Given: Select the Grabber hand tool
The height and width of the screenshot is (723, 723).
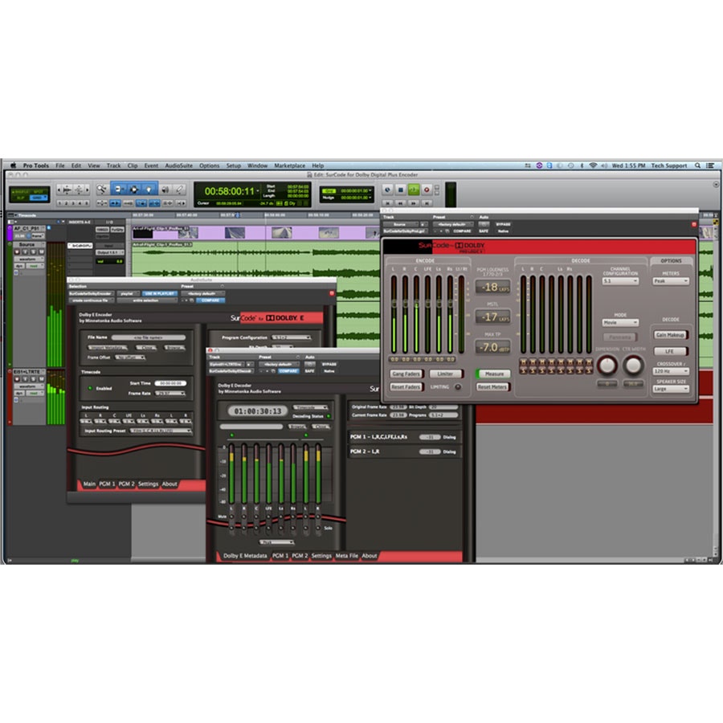Looking at the screenshot, I should click(149, 189).
